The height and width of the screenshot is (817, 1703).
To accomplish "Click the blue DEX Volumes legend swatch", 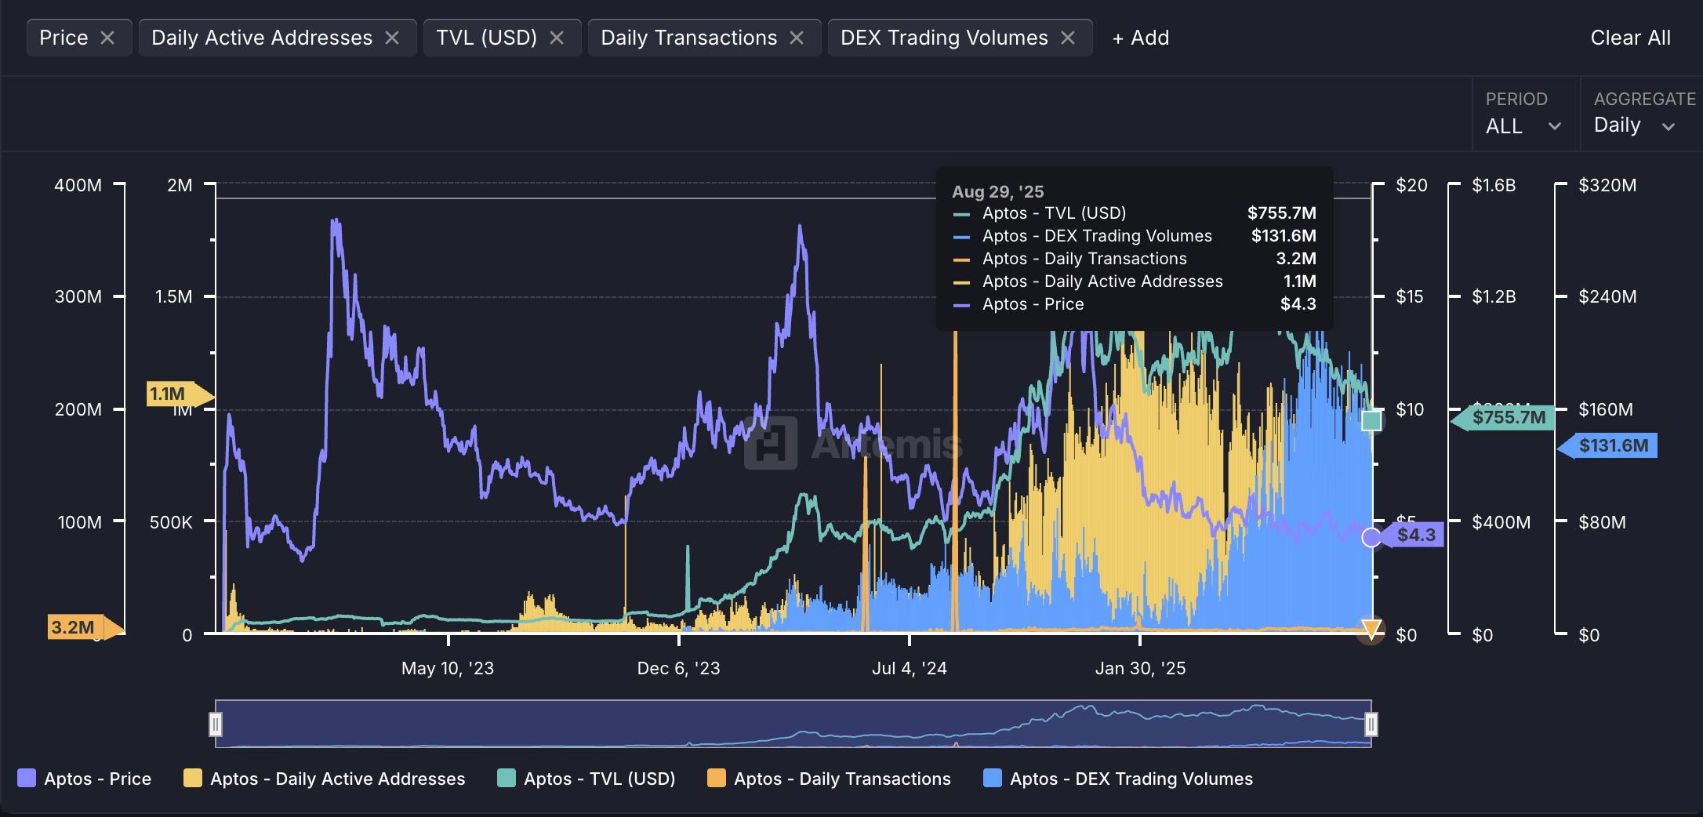I will pyautogui.click(x=993, y=779).
